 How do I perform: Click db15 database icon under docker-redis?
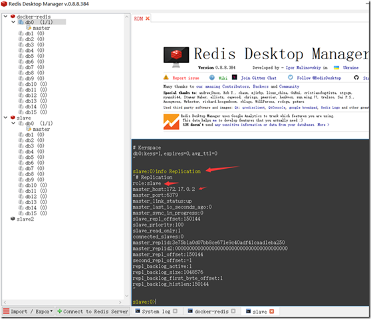[x=21, y=112]
